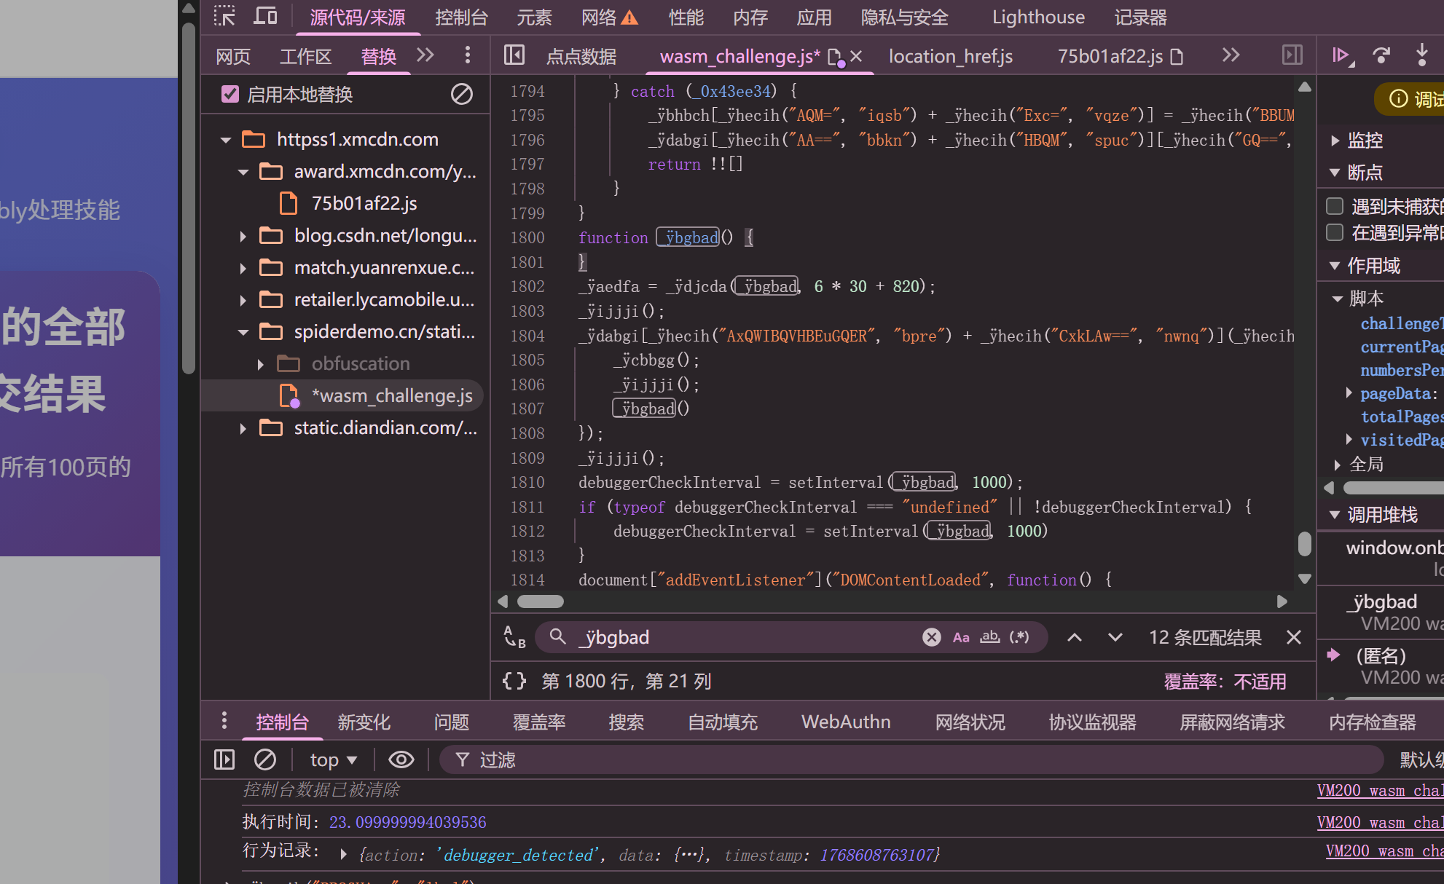Resume script execution button

[x=1341, y=56]
